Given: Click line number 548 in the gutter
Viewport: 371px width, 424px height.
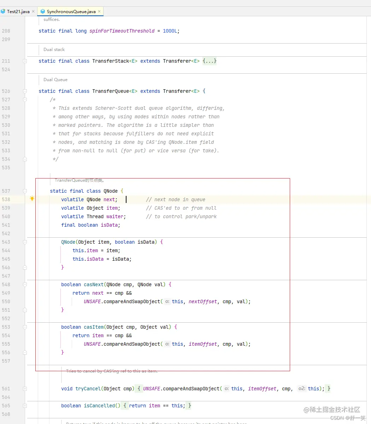Looking at the screenshot, I should coord(6,284).
